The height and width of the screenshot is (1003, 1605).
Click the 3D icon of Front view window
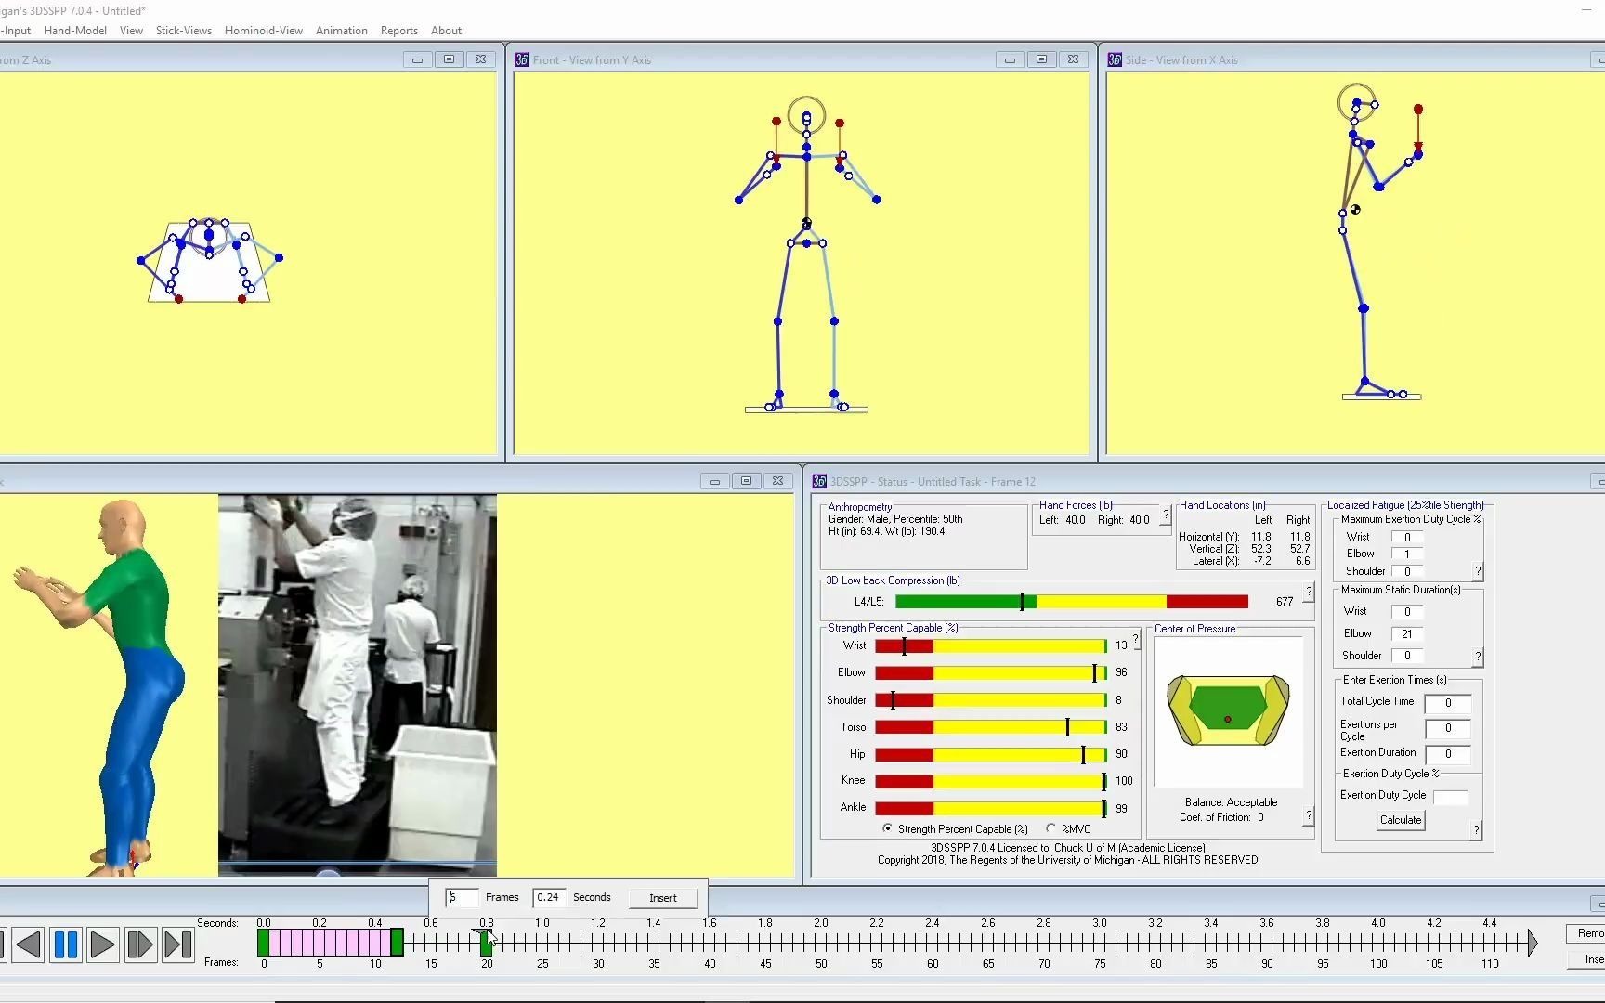[x=522, y=59]
